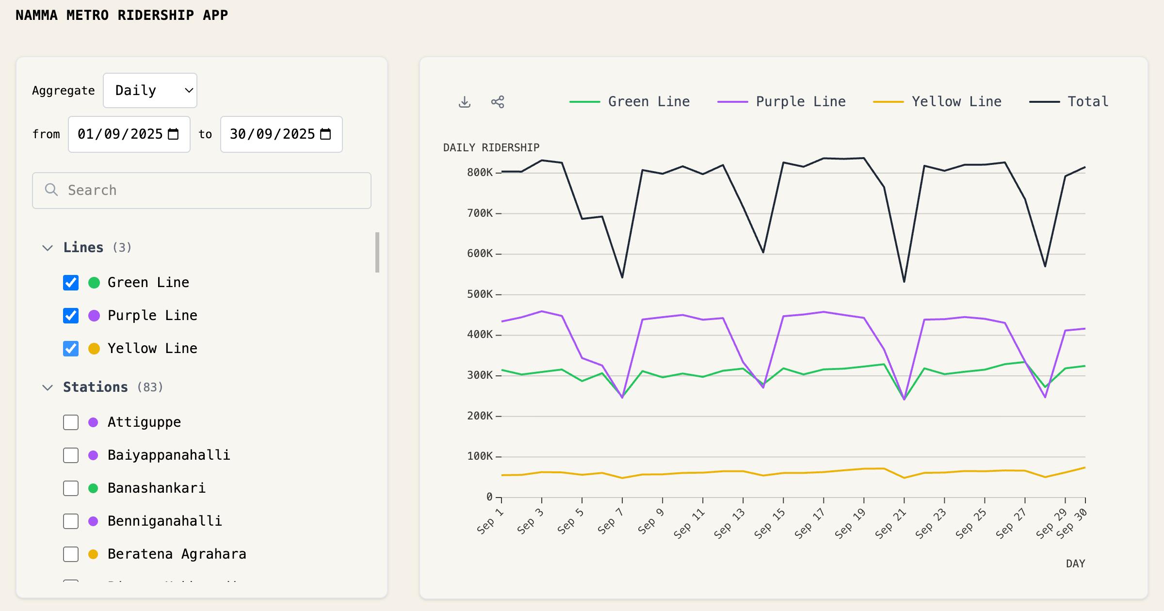Screen dimensions: 1164x611
Task: Download the ridership chart
Action: point(465,102)
